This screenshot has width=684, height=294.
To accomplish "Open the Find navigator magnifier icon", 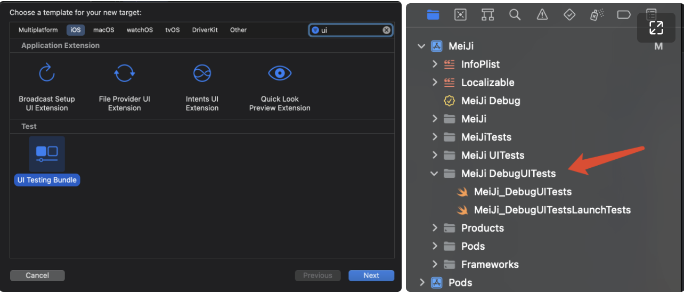I will (x=515, y=15).
